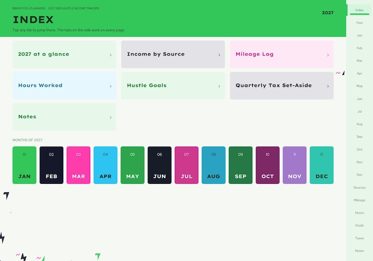Select the Mileage side tab
The height and width of the screenshot is (261, 373).
[359, 200]
